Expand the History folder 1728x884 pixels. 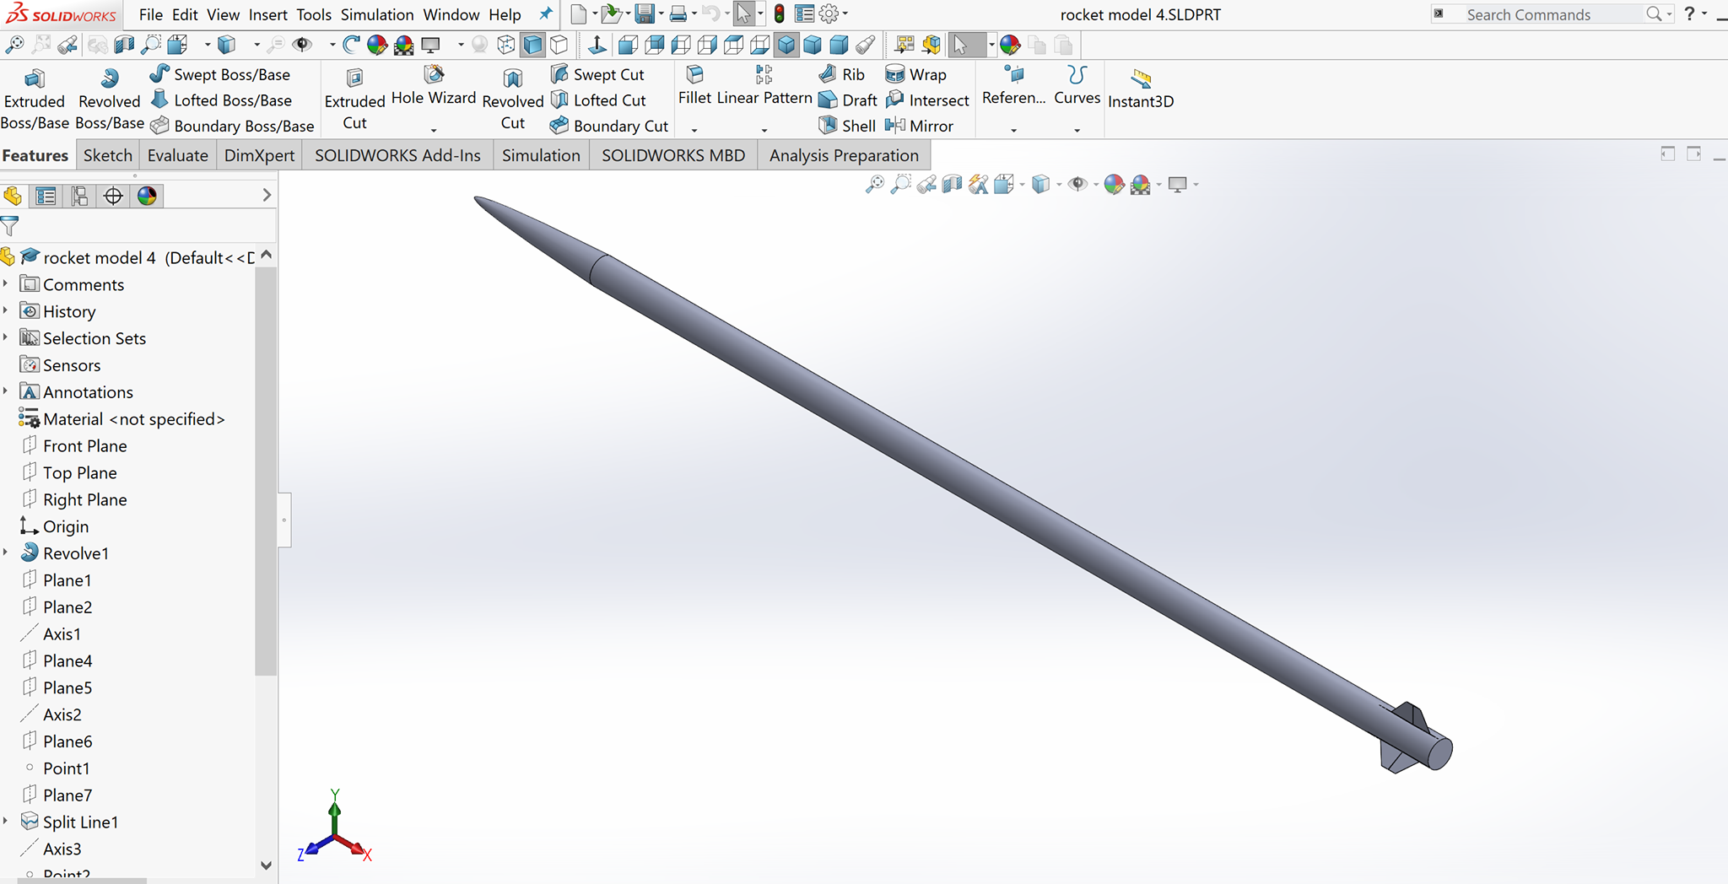[x=6, y=310]
